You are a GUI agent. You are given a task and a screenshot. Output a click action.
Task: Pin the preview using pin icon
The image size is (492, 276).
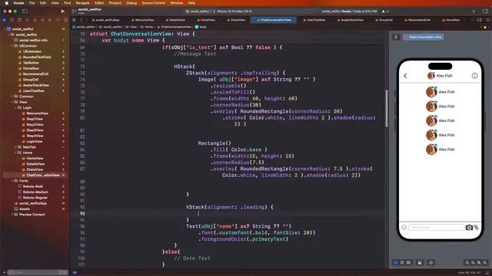click(396, 37)
